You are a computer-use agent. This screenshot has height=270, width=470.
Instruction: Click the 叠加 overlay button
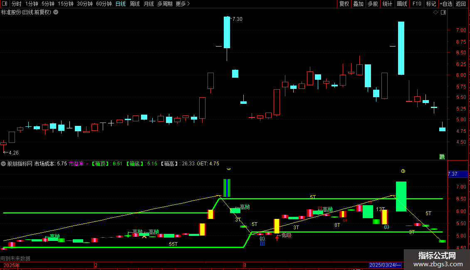click(358, 4)
